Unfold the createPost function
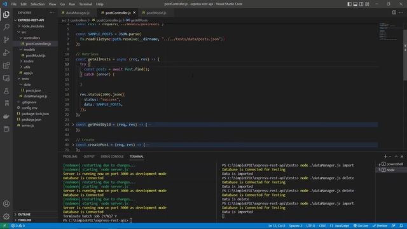This screenshot has height=229, width=407. point(73,144)
